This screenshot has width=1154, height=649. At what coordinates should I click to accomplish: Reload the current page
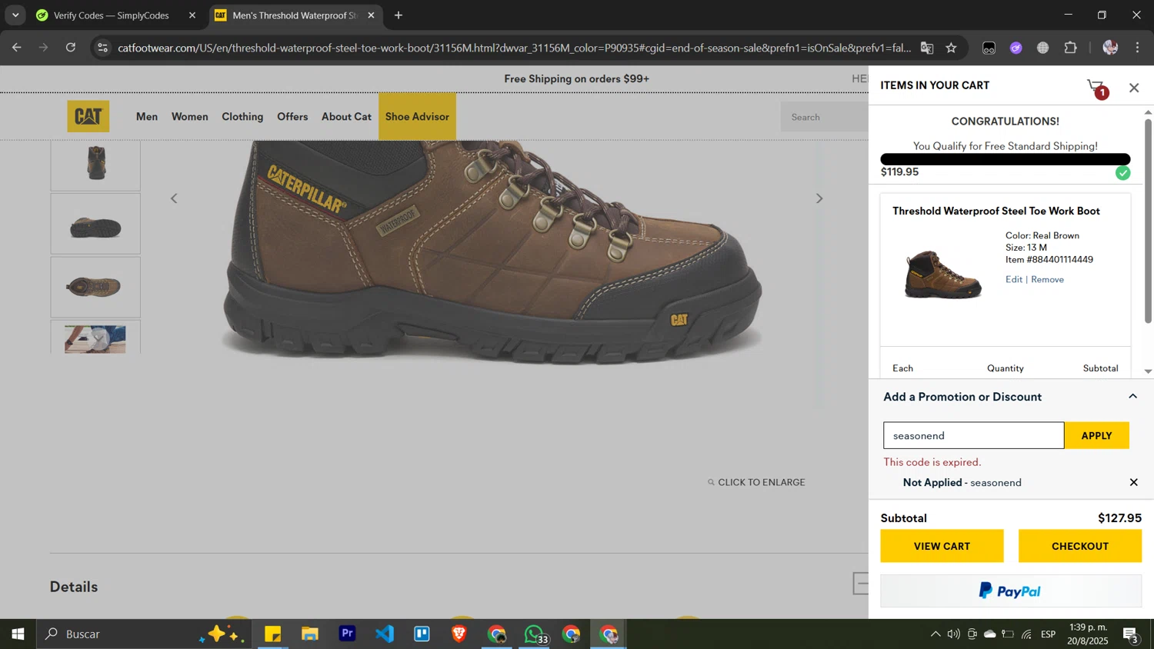pos(71,48)
